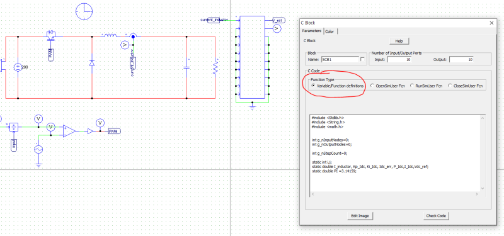Toggle the display checkbox beside Name field
The height and width of the screenshot is (236, 504).
[x=363, y=59]
